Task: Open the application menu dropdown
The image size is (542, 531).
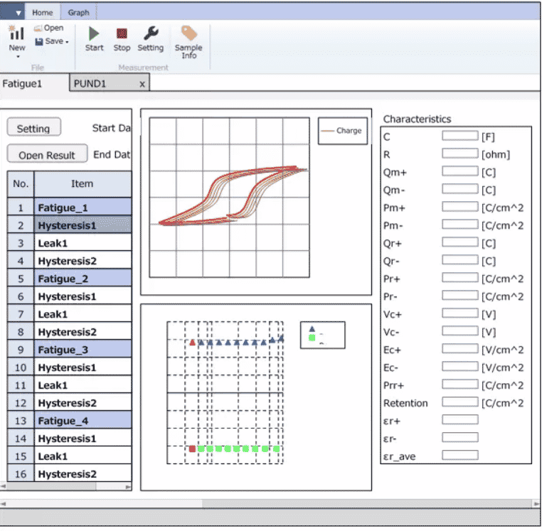Action: click(18, 13)
